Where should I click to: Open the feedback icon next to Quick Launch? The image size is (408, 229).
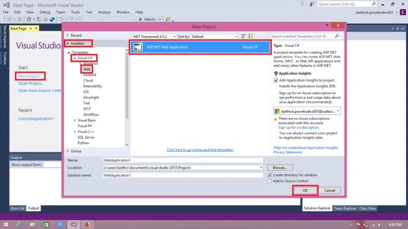pyautogui.click(x=312, y=4)
